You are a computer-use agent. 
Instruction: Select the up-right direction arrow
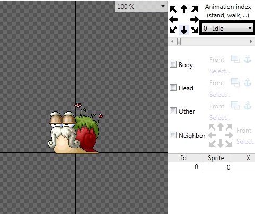(195, 9)
